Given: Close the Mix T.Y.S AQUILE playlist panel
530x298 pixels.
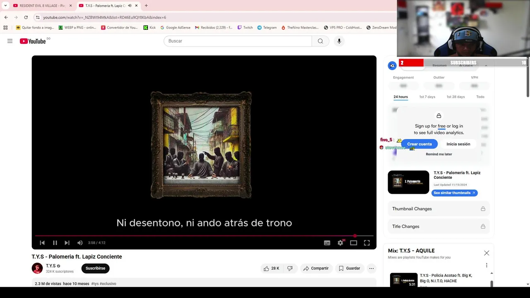Looking at the screenshot, I should pyautogui.click(x=487, y=253).
